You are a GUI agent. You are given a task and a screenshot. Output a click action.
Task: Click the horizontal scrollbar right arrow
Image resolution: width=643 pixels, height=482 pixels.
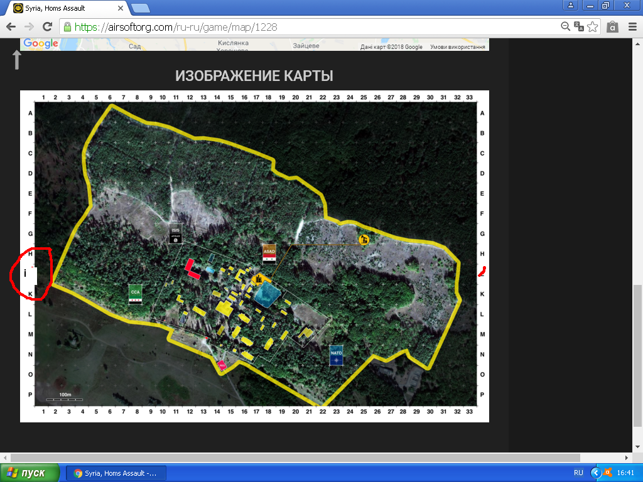point(627,458)
